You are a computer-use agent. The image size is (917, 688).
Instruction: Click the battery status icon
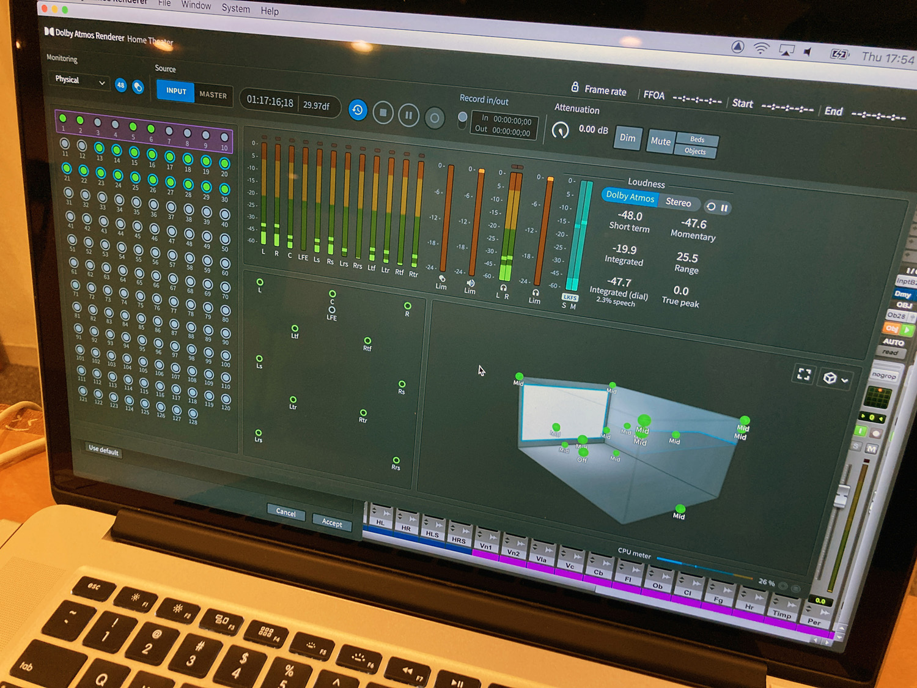click(839, 54)
